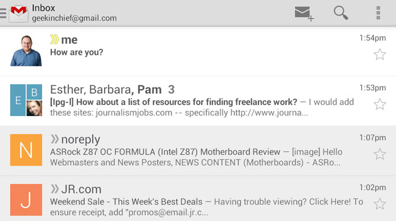The height and width of the screenshot is (221, 396).
Task: Open the freelance work resources conversation
Action: pos(198,101)
